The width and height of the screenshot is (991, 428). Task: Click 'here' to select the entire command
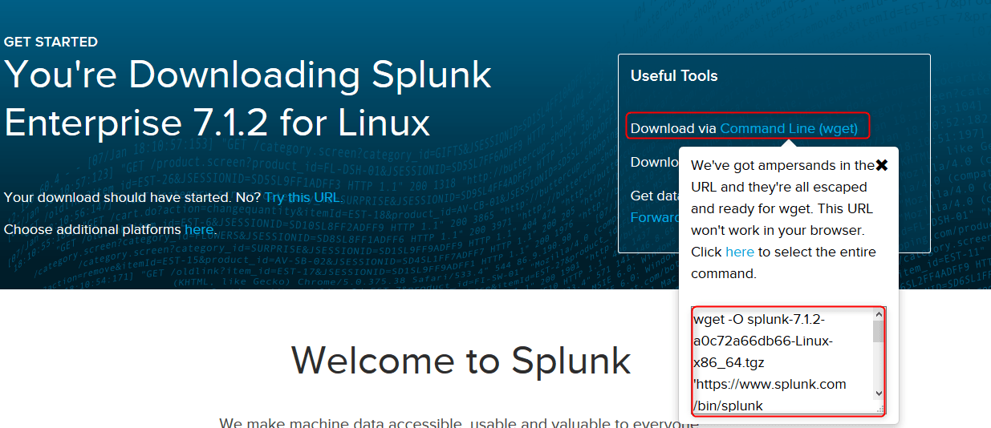pyautogui.click(x=739, y=252)
